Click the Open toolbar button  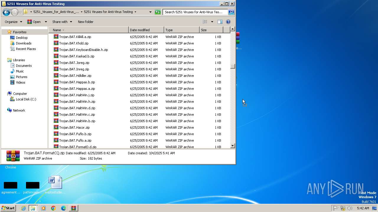coord(34,22)
